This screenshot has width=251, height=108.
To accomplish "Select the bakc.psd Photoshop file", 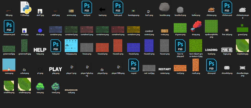I will [118, 7].
